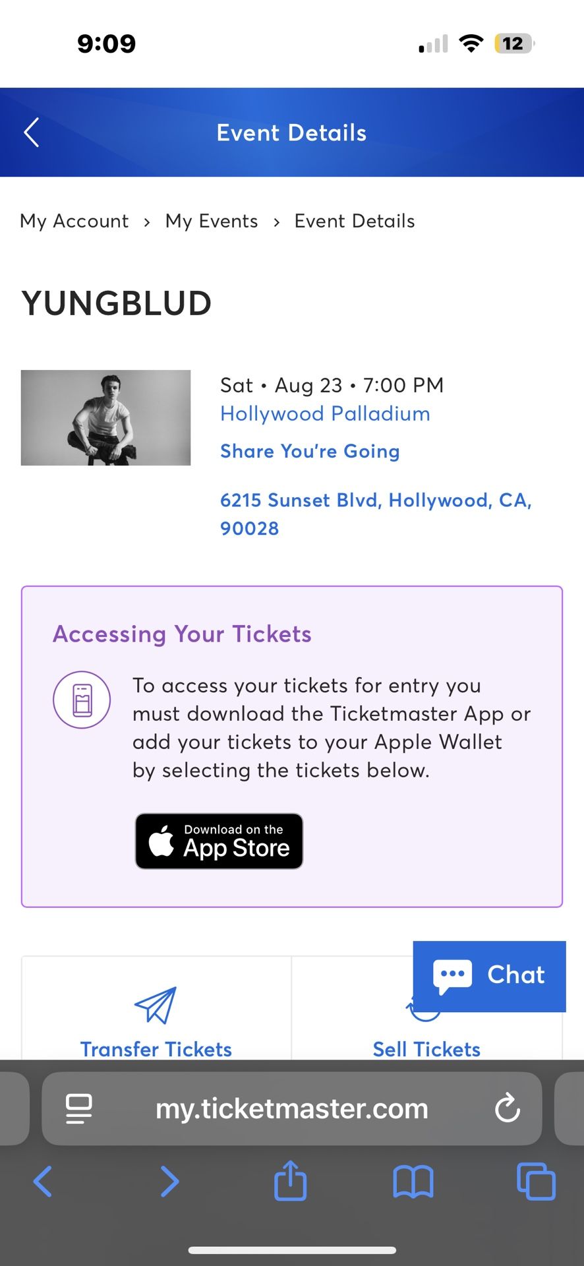Screen dimensions: 584x1266
Task: Open Hollywood Palladium venue link
Action: point(325,413)
